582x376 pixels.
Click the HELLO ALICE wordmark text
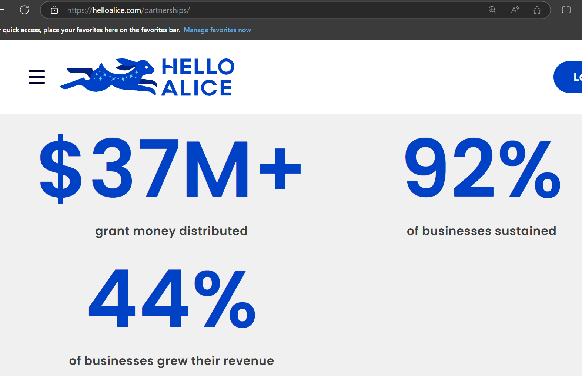tap(198, 77)
